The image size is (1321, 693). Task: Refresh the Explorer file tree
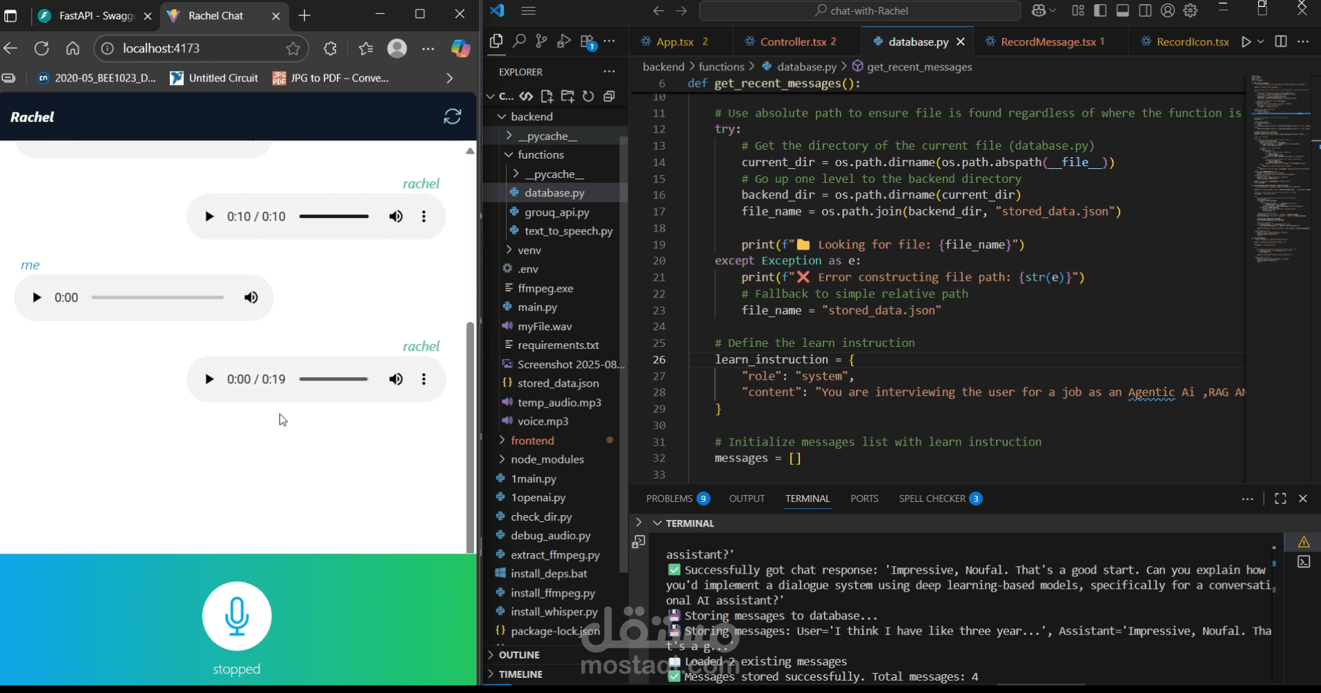coord(588,96)
